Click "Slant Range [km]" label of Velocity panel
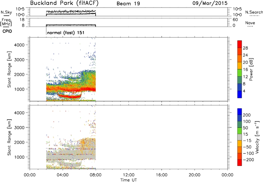The width and height of the screenshot is (263, 182). 9,137
